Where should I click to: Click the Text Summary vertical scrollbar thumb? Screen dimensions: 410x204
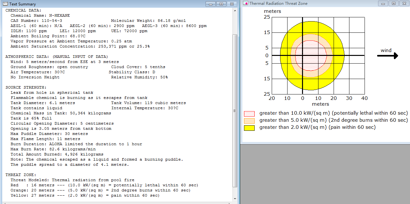tap(235, 111)
